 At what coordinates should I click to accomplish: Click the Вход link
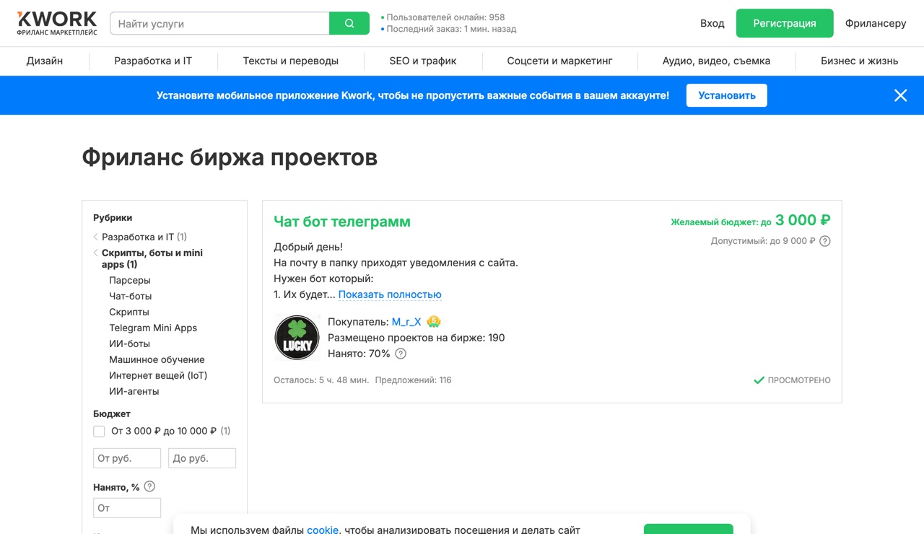point(712,23)
